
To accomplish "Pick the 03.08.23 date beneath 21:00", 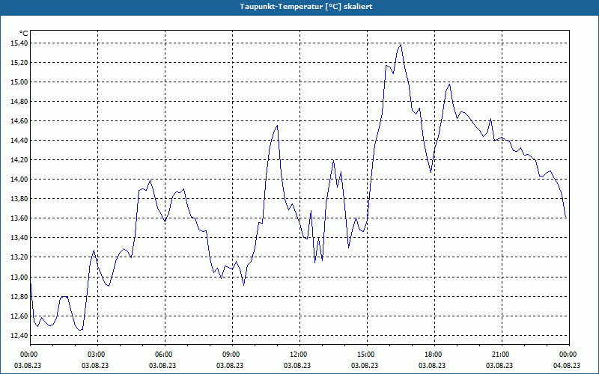I will tap(499, 365).
